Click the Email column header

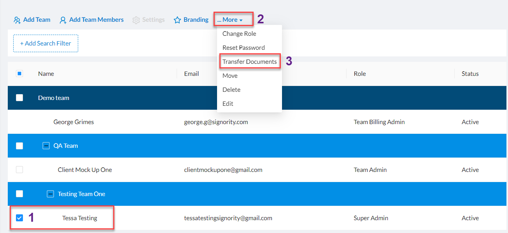click(x=191, y=73)
